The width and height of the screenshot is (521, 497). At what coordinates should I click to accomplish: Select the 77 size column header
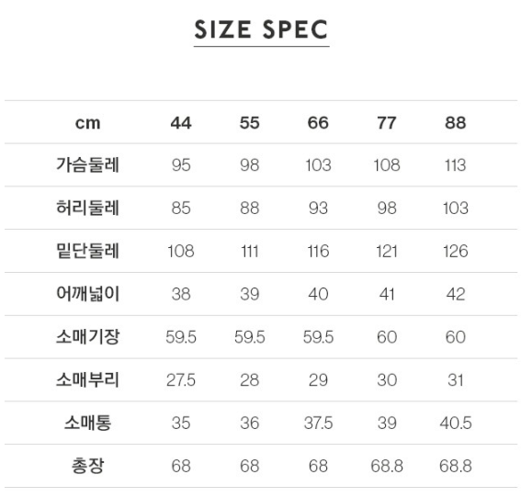(x=387, y=123)
